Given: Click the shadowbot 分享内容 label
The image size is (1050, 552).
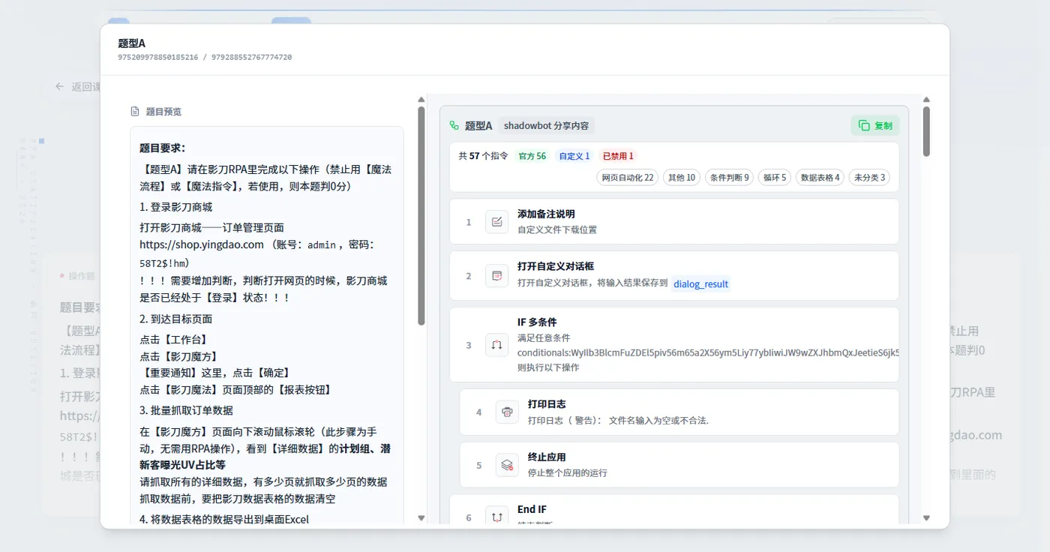Looking at the screenshot, I should [x=546, y=126].
